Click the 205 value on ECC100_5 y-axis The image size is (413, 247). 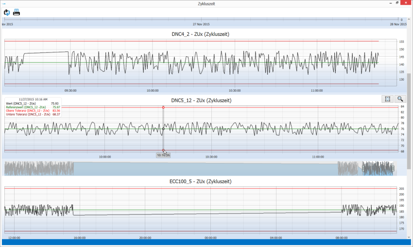(401, 189)
